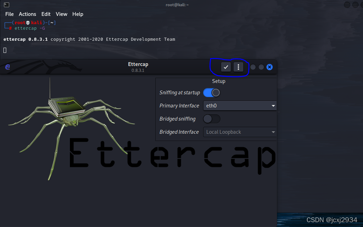This screenshot has width=363, height=227.
Task: Open the Actions menu in terminal
Action: [27, 14]
